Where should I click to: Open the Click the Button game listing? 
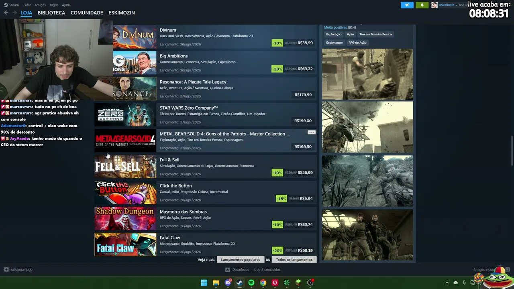click(206, 193)
